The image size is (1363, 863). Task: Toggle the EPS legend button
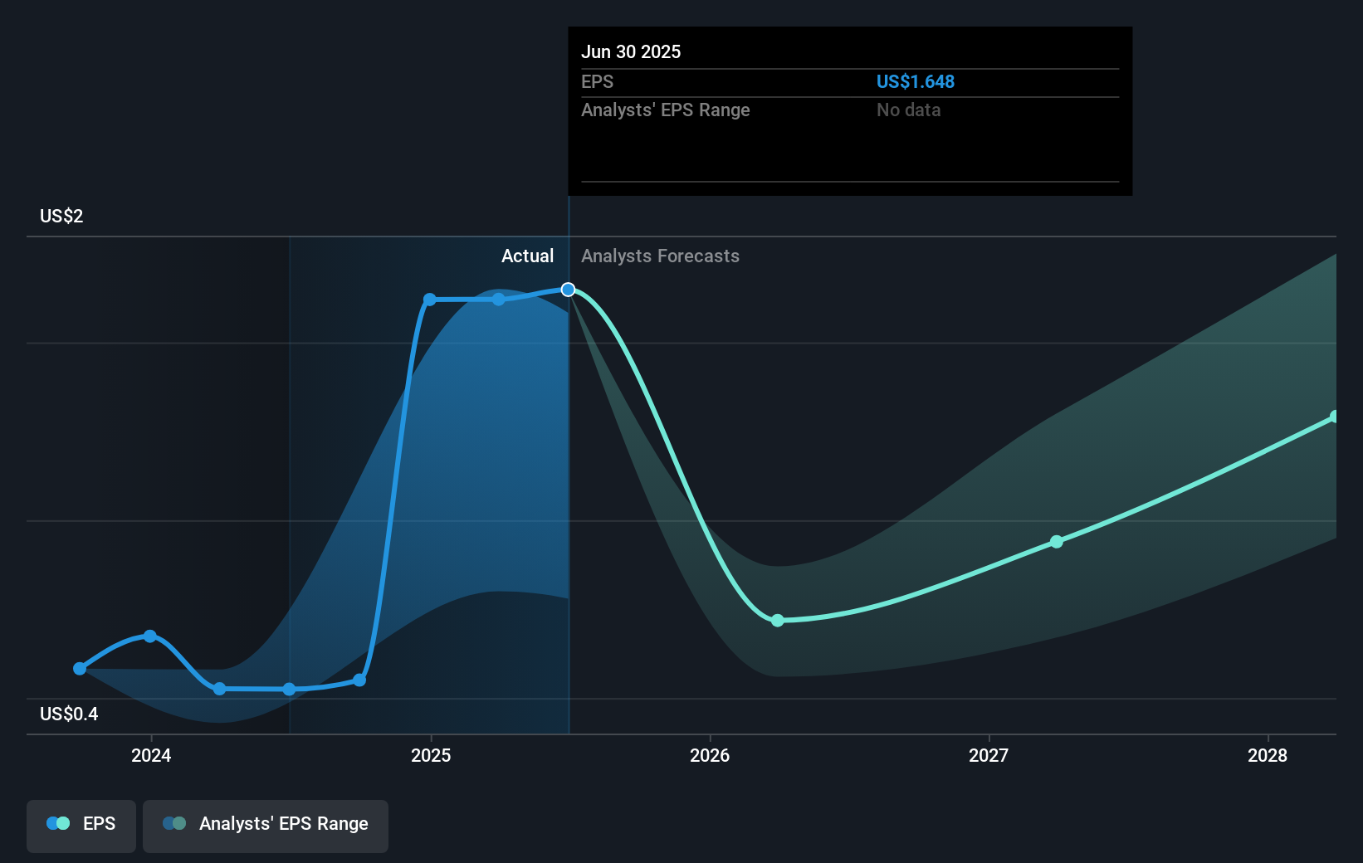coord(81,826)
